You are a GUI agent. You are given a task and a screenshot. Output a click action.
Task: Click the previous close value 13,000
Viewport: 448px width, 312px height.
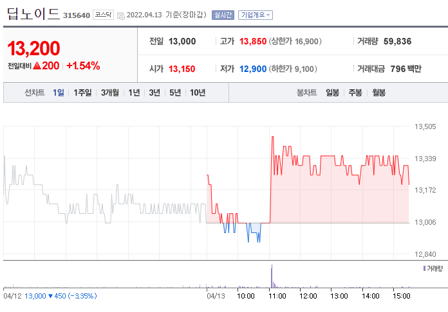click(x=182, y=42)
